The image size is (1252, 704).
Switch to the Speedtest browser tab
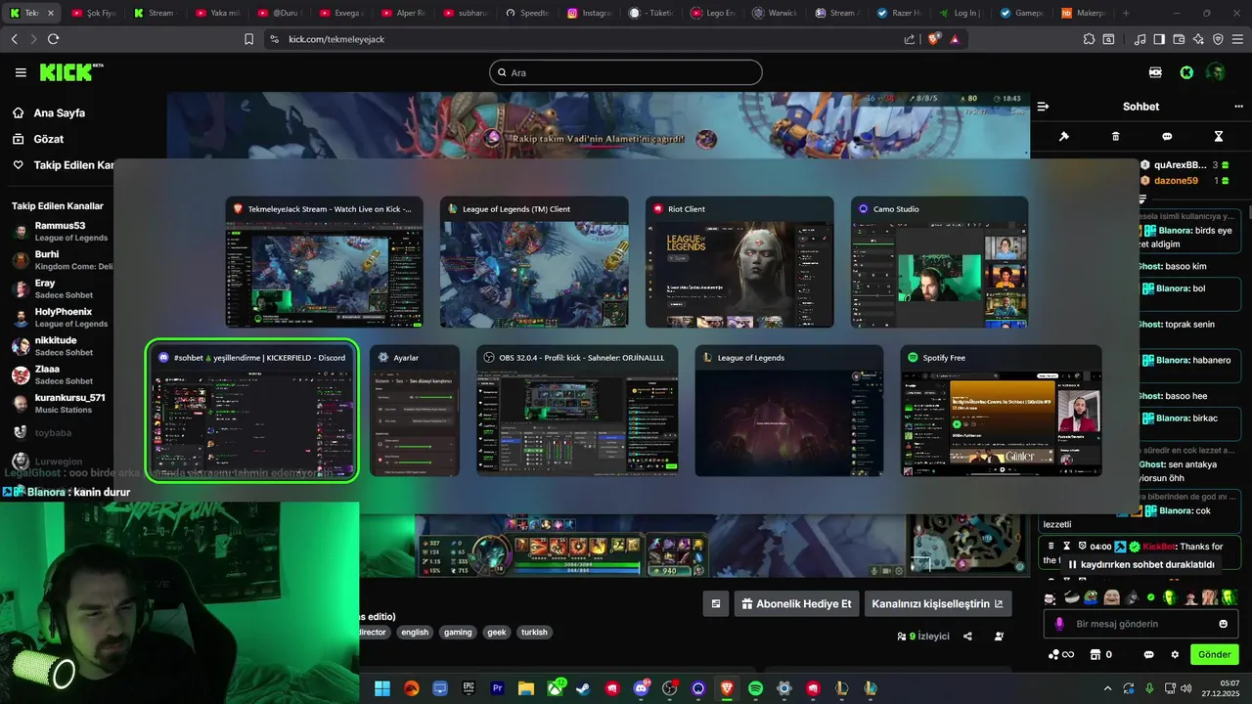click(x=528, y=13)
